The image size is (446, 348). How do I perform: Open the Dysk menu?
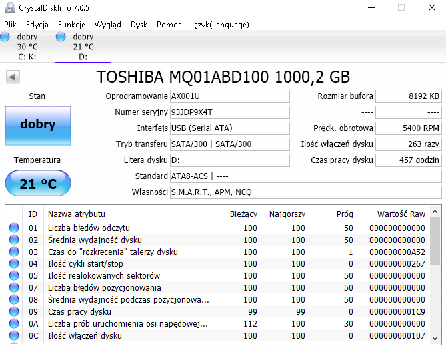point(139,25)
